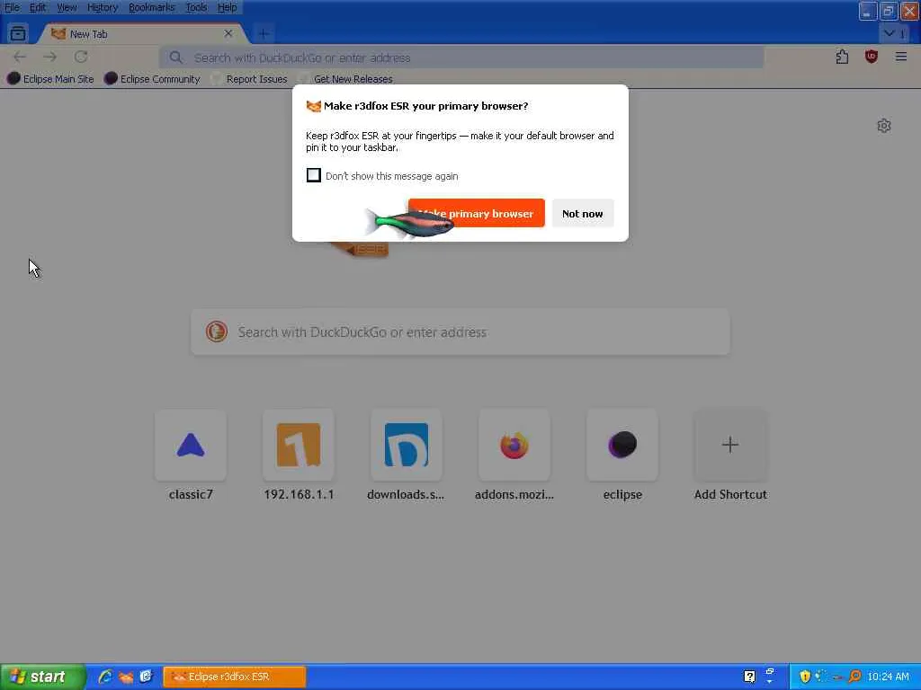This screenshot has height=690, width=921.
Task: Open the File menu
Action: tap(12, 7)
